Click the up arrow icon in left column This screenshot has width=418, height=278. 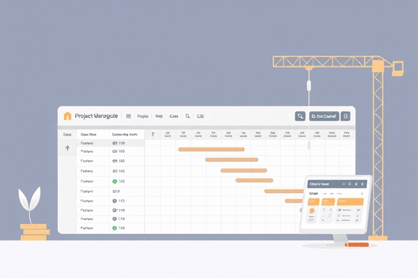coord(67,148)
